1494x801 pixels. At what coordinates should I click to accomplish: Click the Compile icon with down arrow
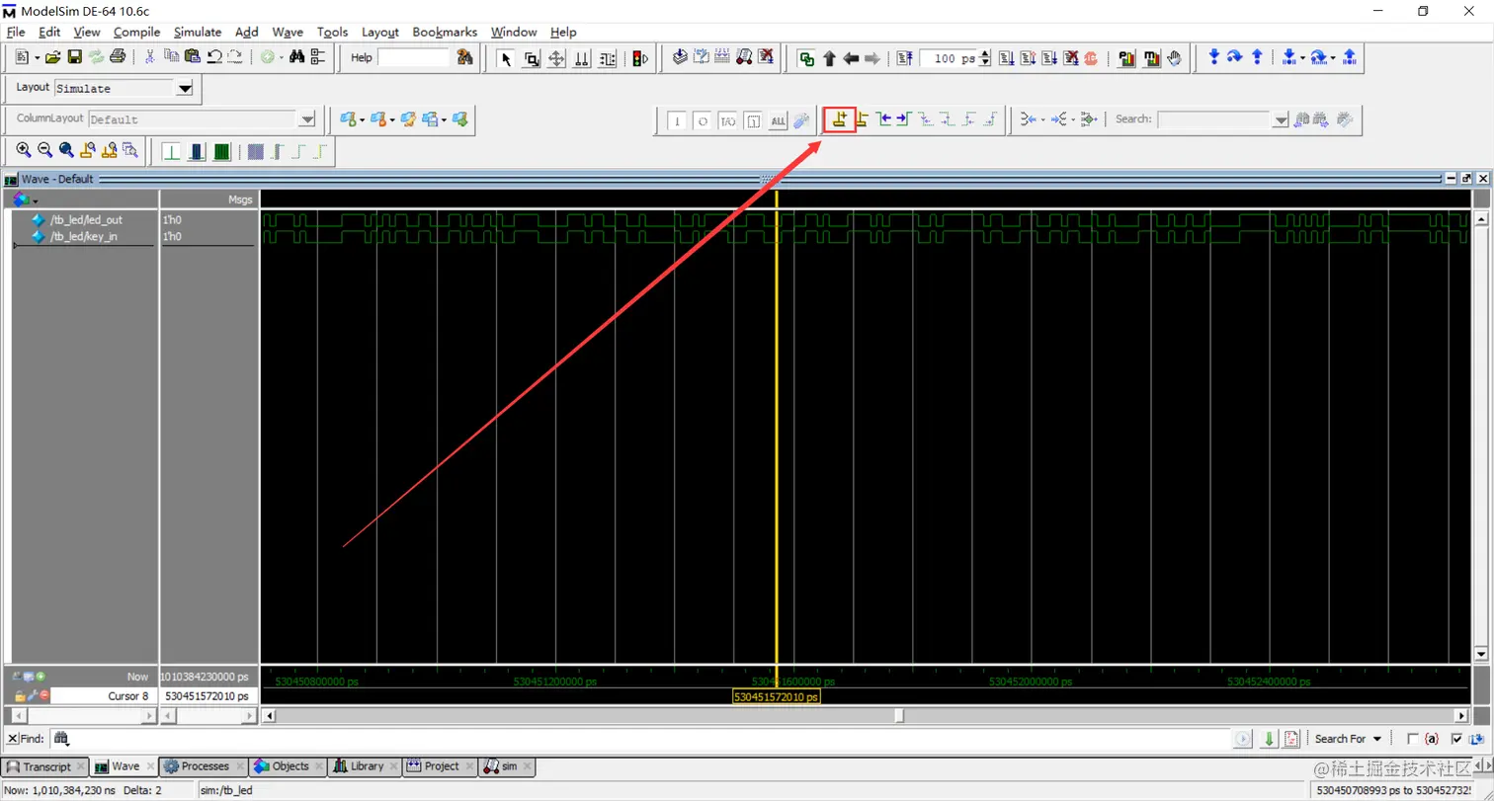tap(680, 58)
